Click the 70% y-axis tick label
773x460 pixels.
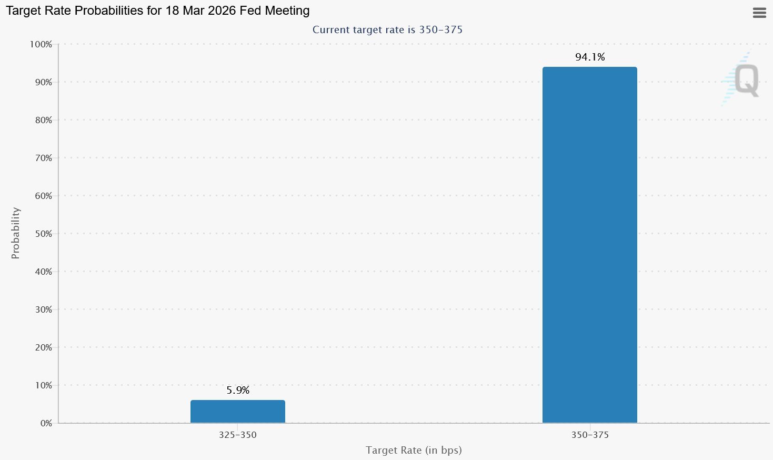coord(43,158)
